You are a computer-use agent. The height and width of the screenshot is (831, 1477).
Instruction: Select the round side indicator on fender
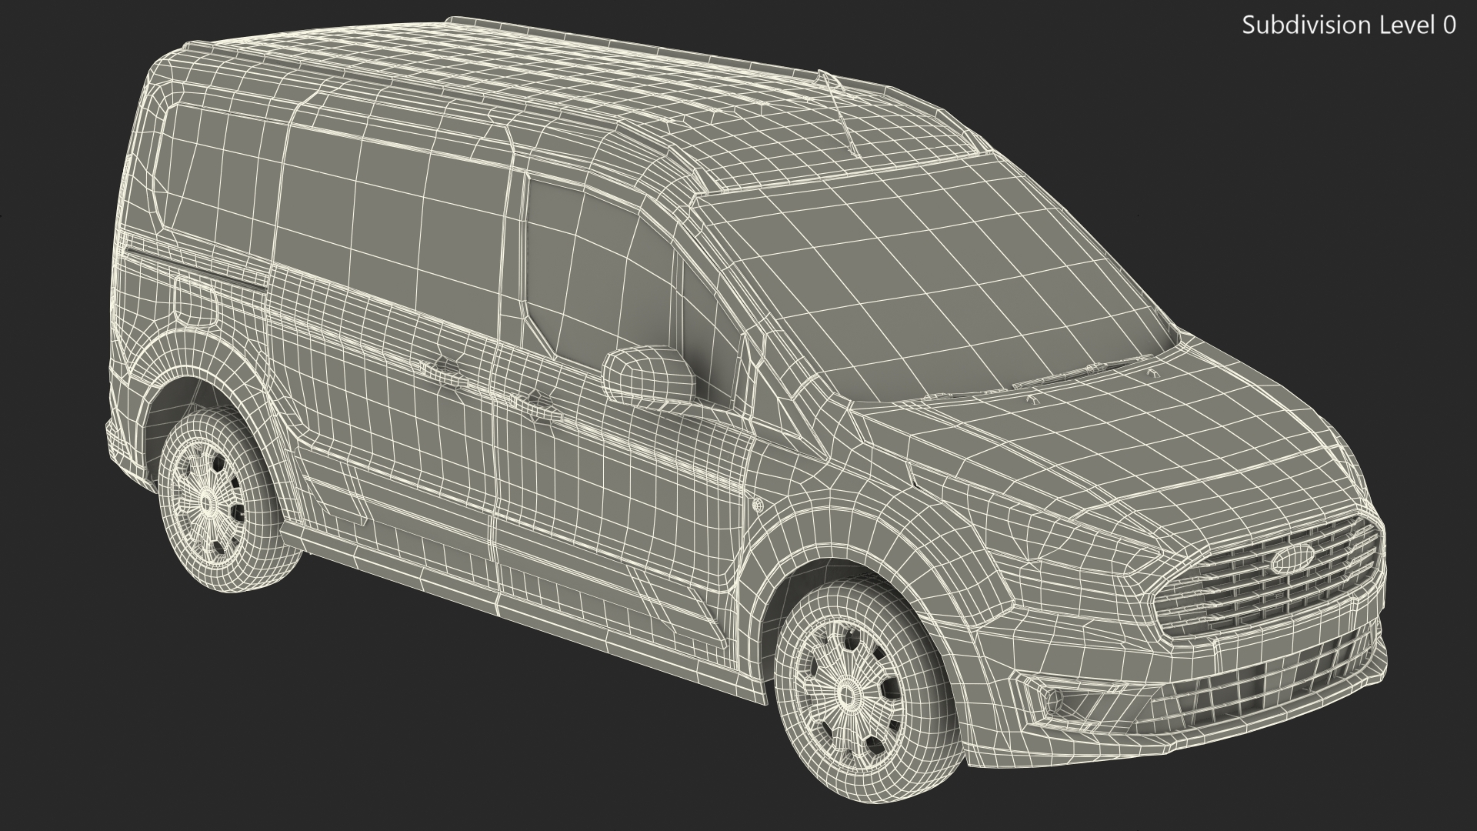coord(758,506)
